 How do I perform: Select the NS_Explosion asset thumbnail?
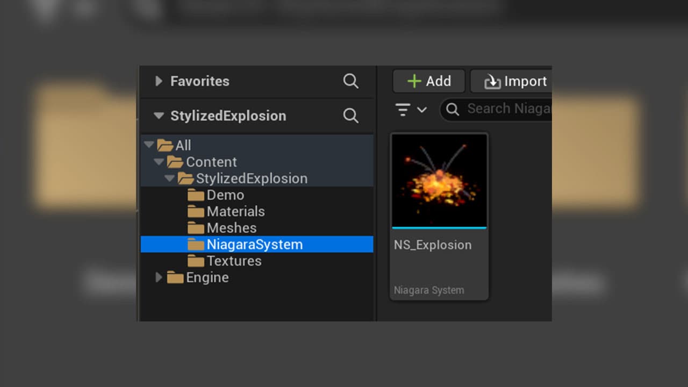pos(439,181)
